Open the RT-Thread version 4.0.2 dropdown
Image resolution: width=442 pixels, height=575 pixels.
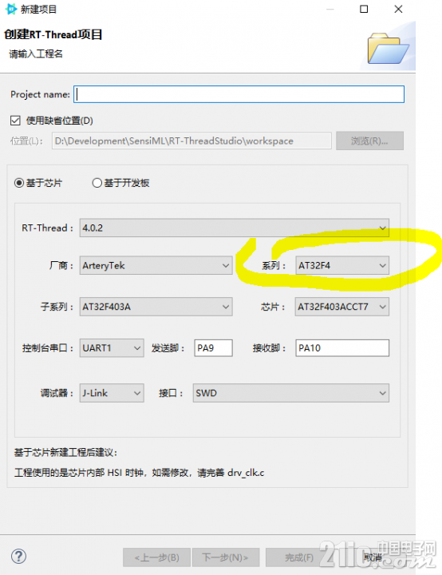point(235,228)
